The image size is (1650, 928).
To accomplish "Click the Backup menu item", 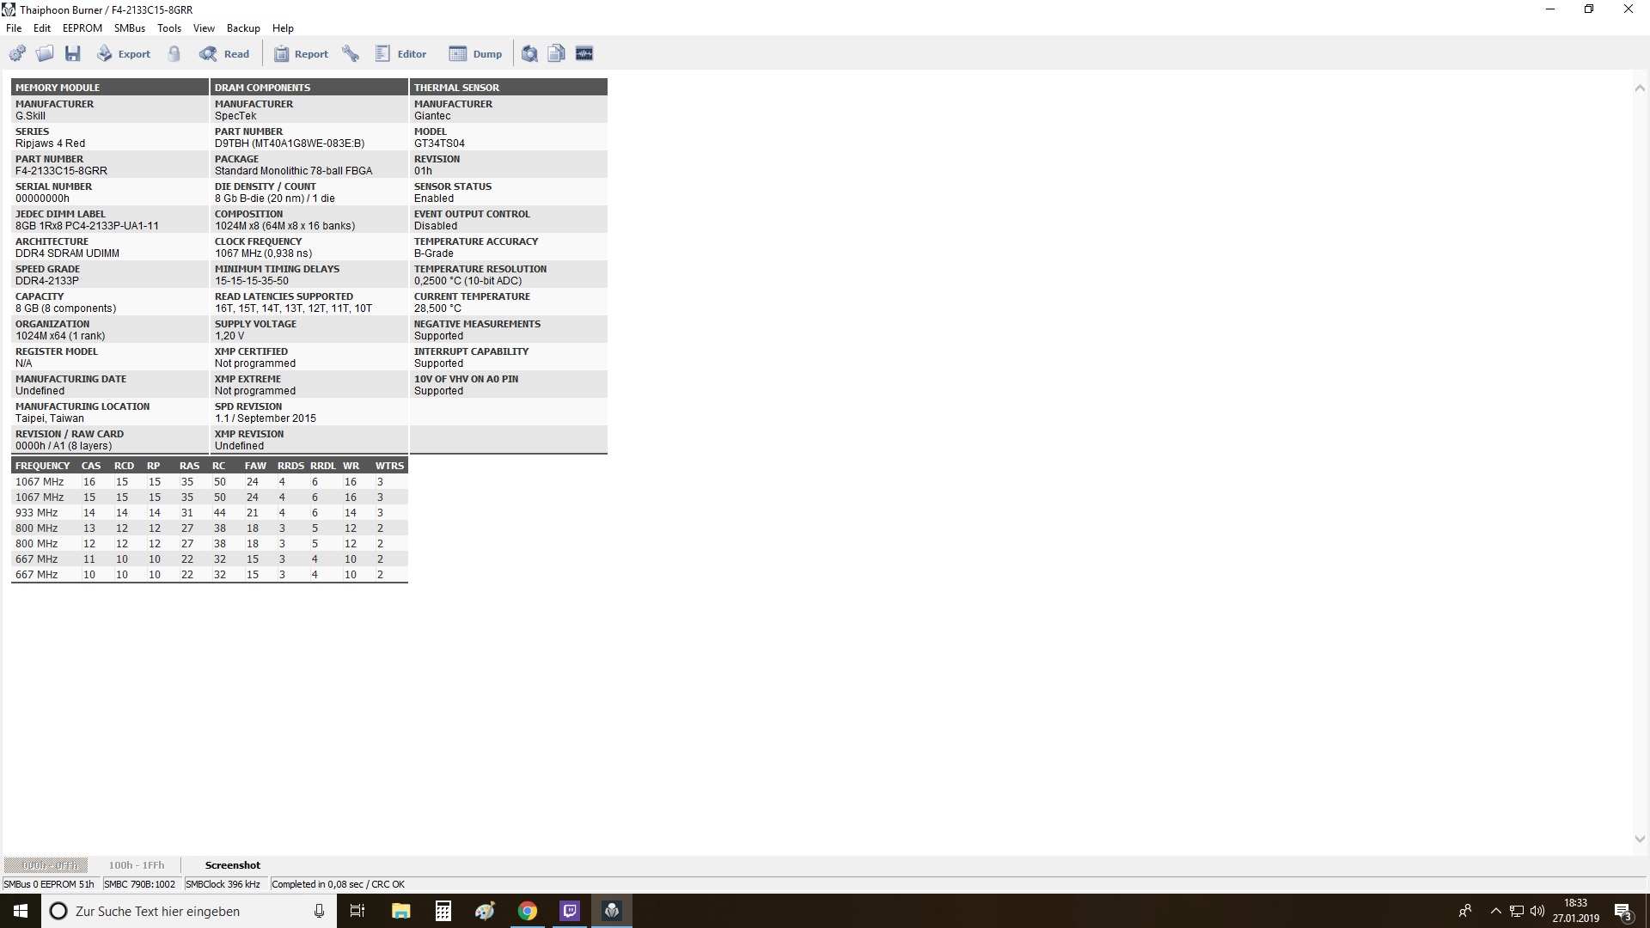I will click(x=241, y=27).
